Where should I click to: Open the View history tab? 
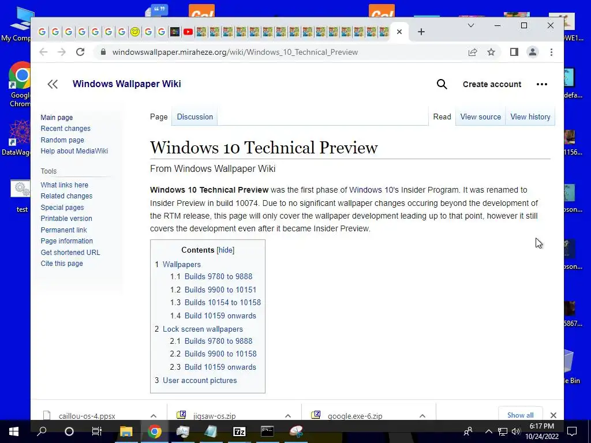[530, 117]
